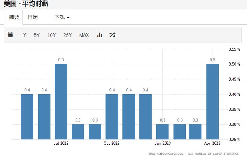Viewport: 247px width, 156px height.
Task: Switch to the 日历 tab
Action: point(33,17)
